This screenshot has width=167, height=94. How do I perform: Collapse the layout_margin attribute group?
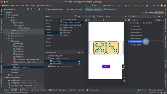click(129, 23)
